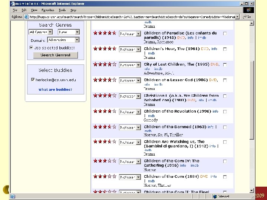Click the vertical scrollbar thumb

(x=252, y=100)
